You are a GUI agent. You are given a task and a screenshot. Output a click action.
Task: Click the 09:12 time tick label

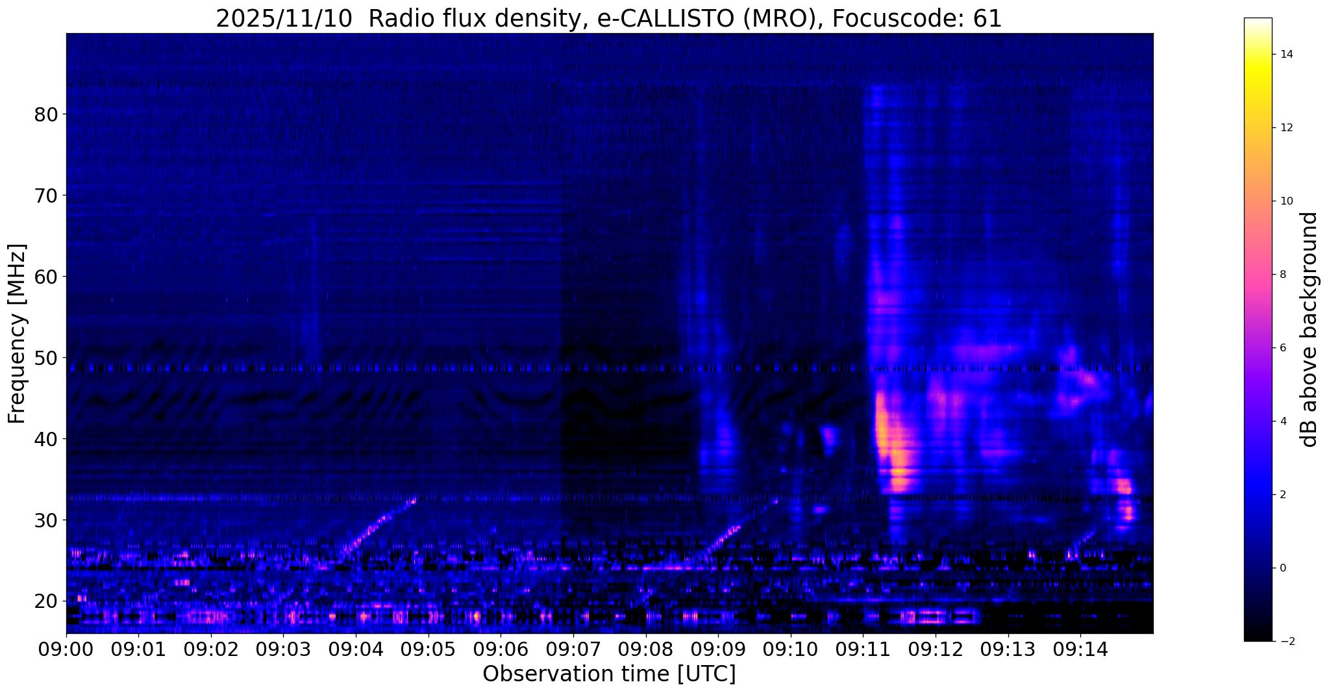pos(936,650)
